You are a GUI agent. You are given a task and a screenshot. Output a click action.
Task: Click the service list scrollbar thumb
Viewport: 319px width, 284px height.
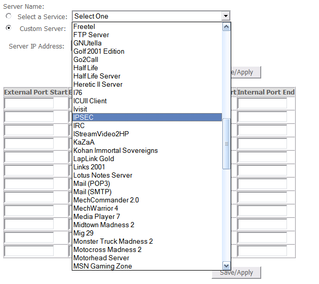[x=227, y=144]
